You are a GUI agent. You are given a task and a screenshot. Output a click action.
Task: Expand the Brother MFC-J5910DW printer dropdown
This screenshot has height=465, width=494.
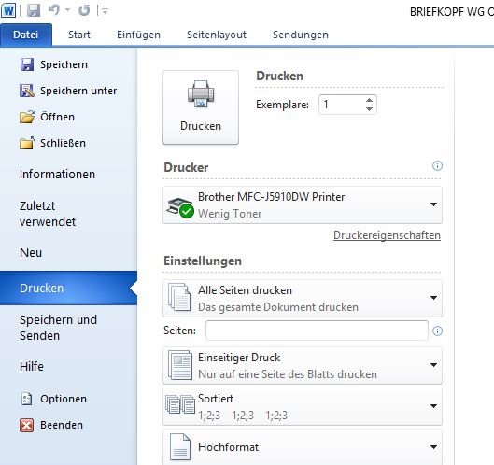click(303, 205)
